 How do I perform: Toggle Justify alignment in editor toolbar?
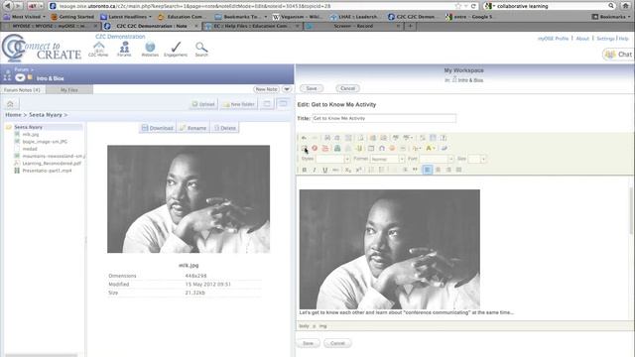pyautogui.click(x=458, y=170)
